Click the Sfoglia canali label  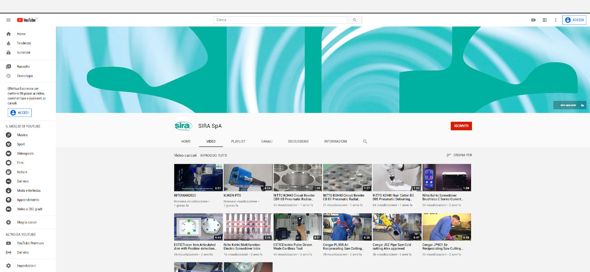27,223
